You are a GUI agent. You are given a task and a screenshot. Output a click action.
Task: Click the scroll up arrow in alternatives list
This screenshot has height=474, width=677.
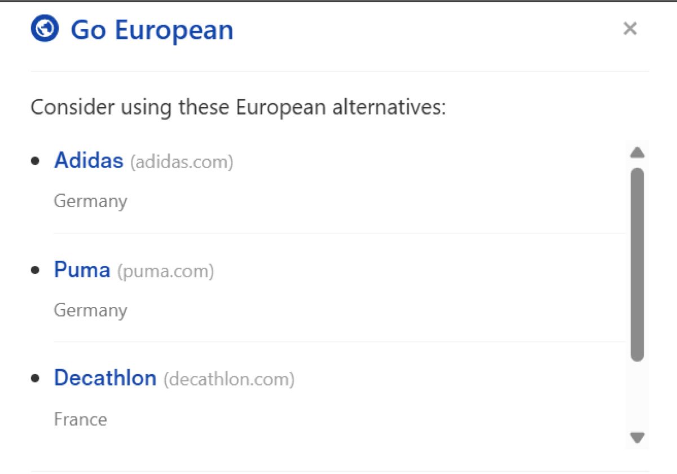coord(637,153)
